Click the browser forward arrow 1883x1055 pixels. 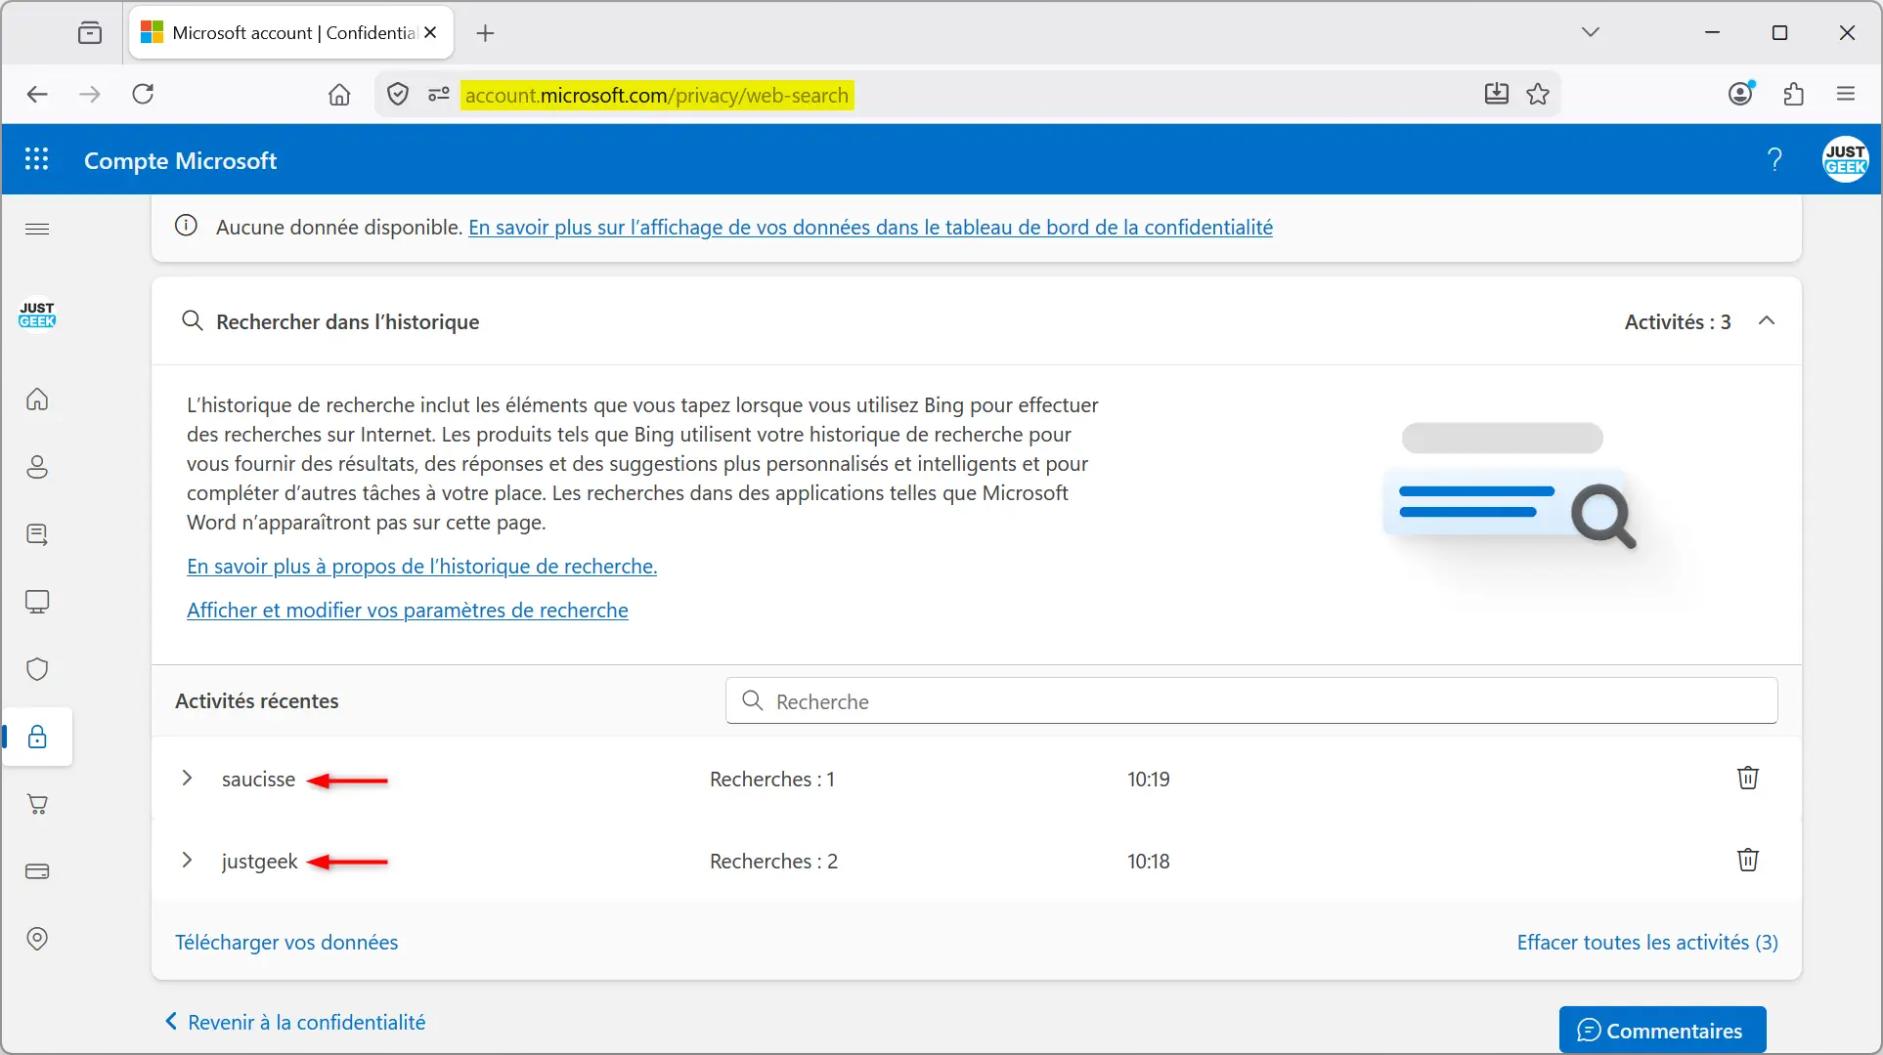(90, 95)
